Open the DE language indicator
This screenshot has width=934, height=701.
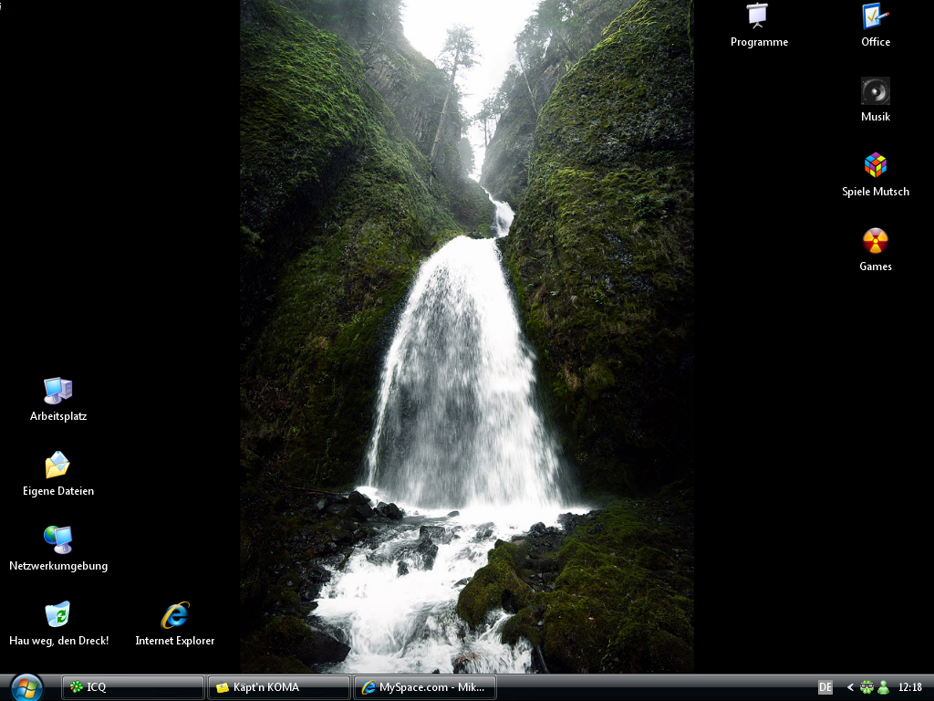[x=825, y=687]
